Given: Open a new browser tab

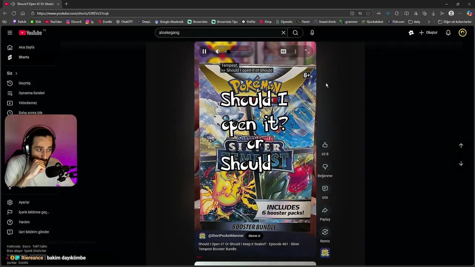Looking at the screenshot, I should point(66,4).
